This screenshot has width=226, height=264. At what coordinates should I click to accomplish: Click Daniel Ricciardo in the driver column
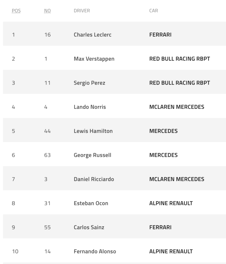point(94,179)
